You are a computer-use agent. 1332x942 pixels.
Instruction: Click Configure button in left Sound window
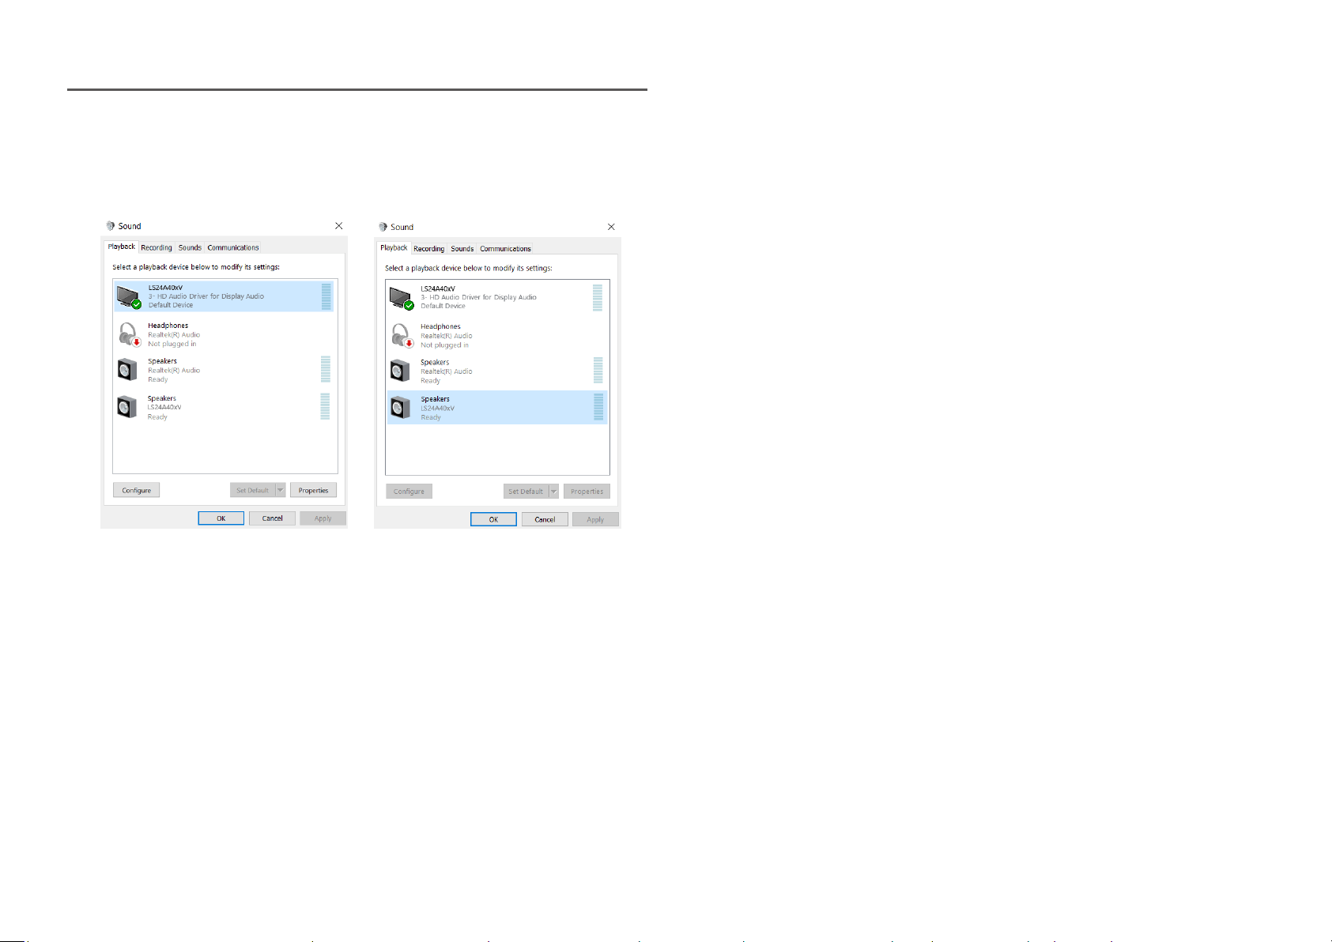(137, 490)
